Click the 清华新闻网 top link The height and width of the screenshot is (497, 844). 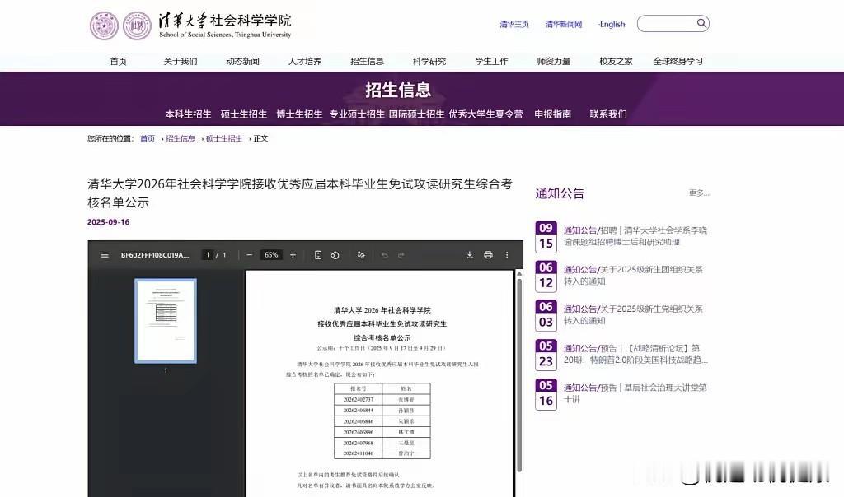[564, 24]
